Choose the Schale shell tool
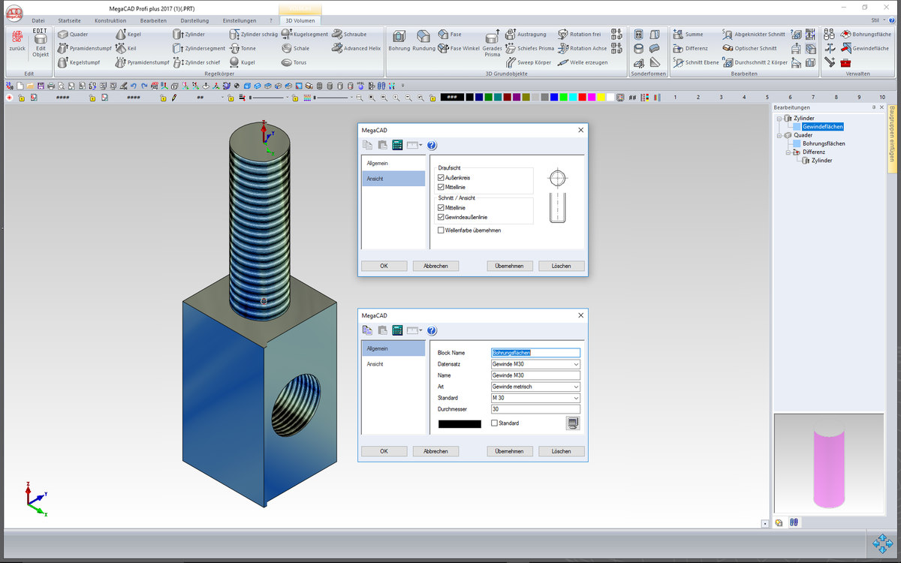 click(x=295, y=48)
